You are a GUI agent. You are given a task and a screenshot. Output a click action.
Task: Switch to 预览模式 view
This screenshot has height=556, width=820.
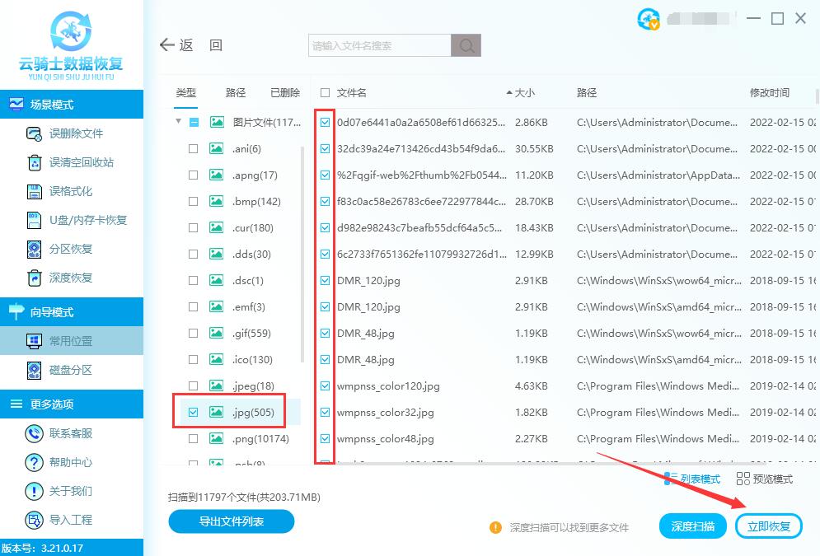pyautogui.click(x=764, y=479)
